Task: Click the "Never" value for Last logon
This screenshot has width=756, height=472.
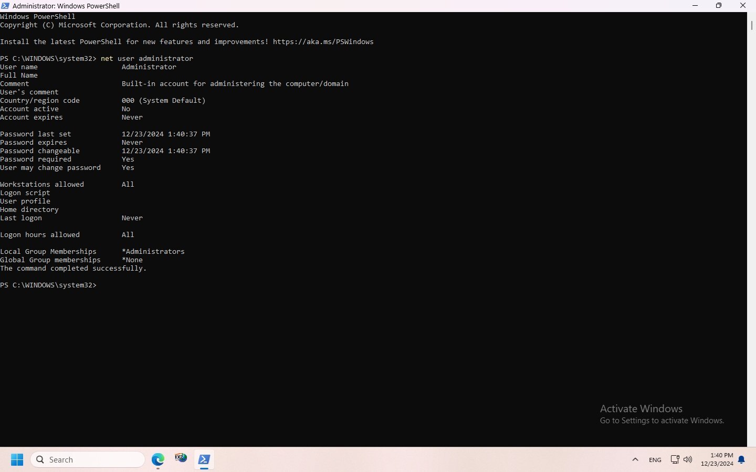Action: 132,218
